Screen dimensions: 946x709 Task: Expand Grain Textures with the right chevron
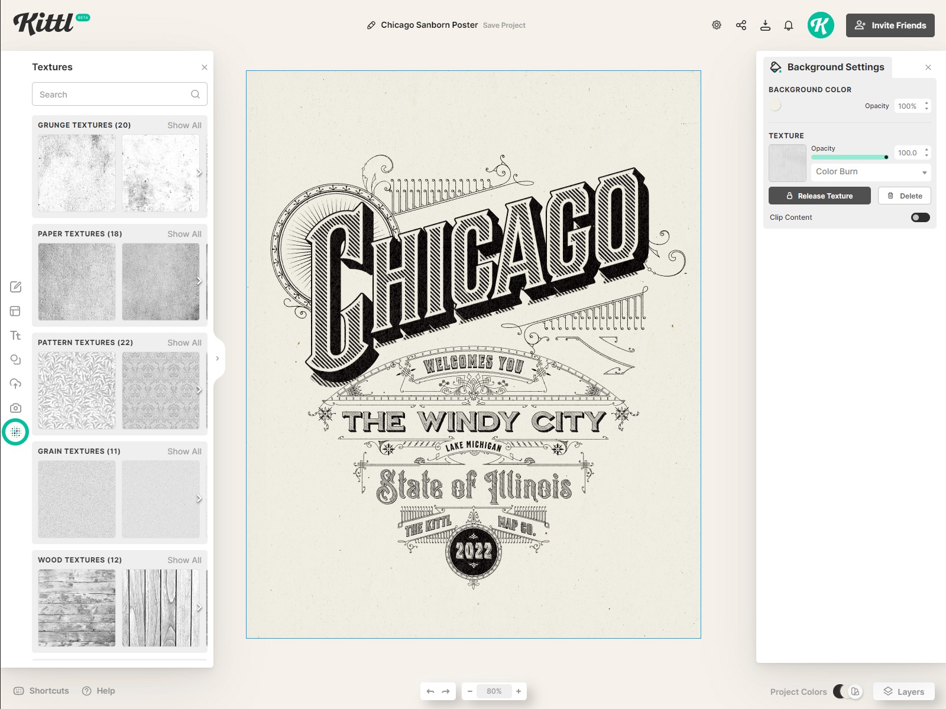tap(200, 498)
